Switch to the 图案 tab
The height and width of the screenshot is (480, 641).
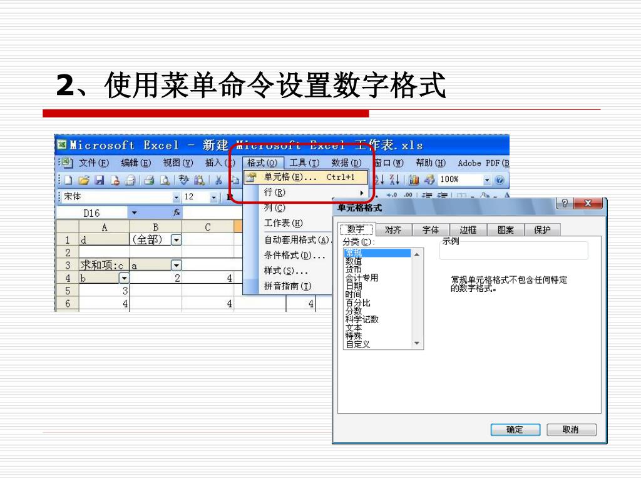click(x=506, y=230)
